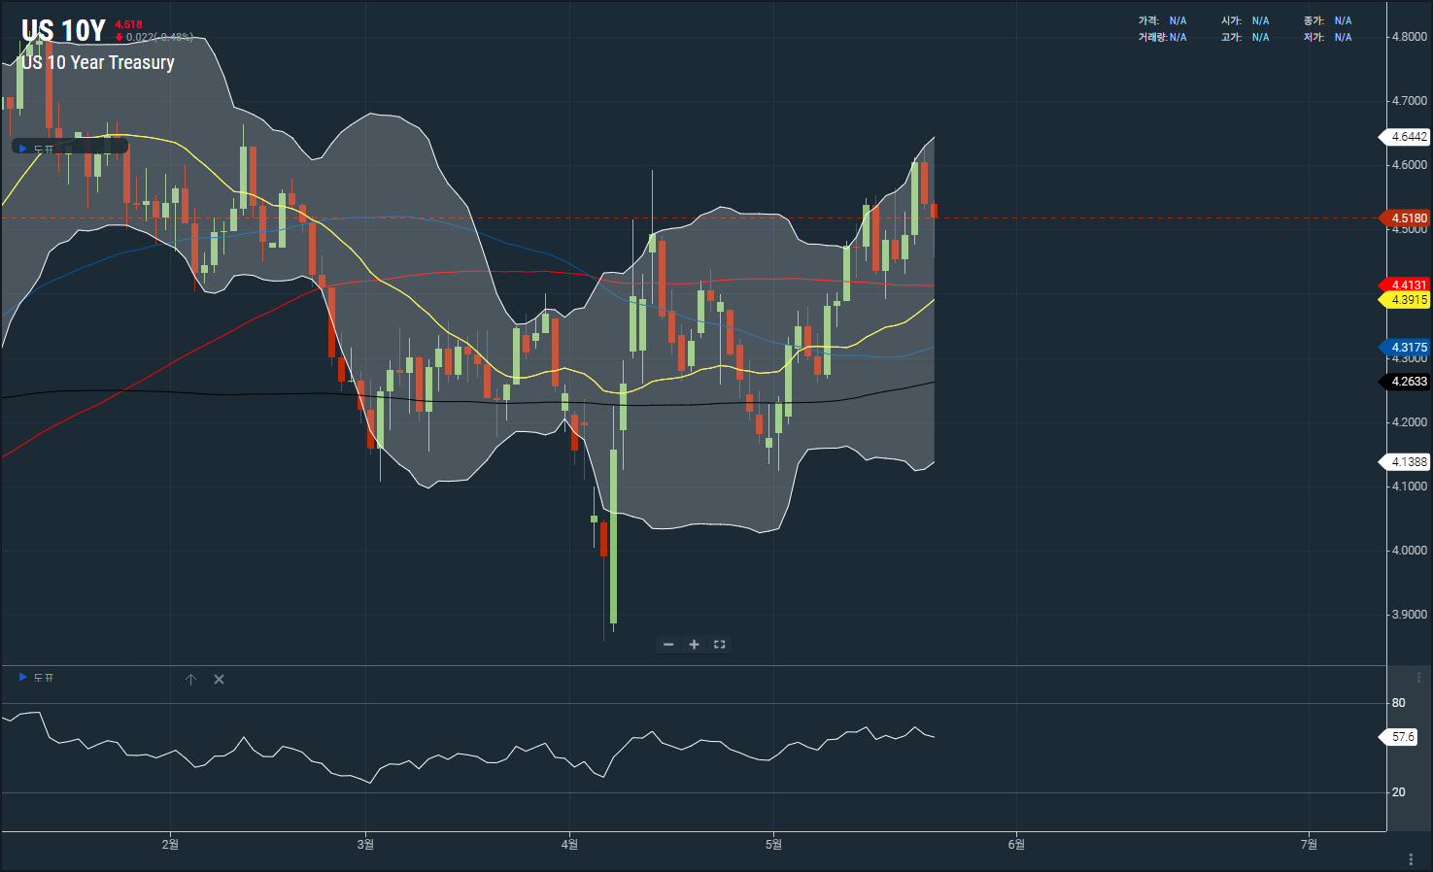This screenshot has height=872, width=1433.
Task: Click the US 10 Year Treasury description
Action: point(98,63)
